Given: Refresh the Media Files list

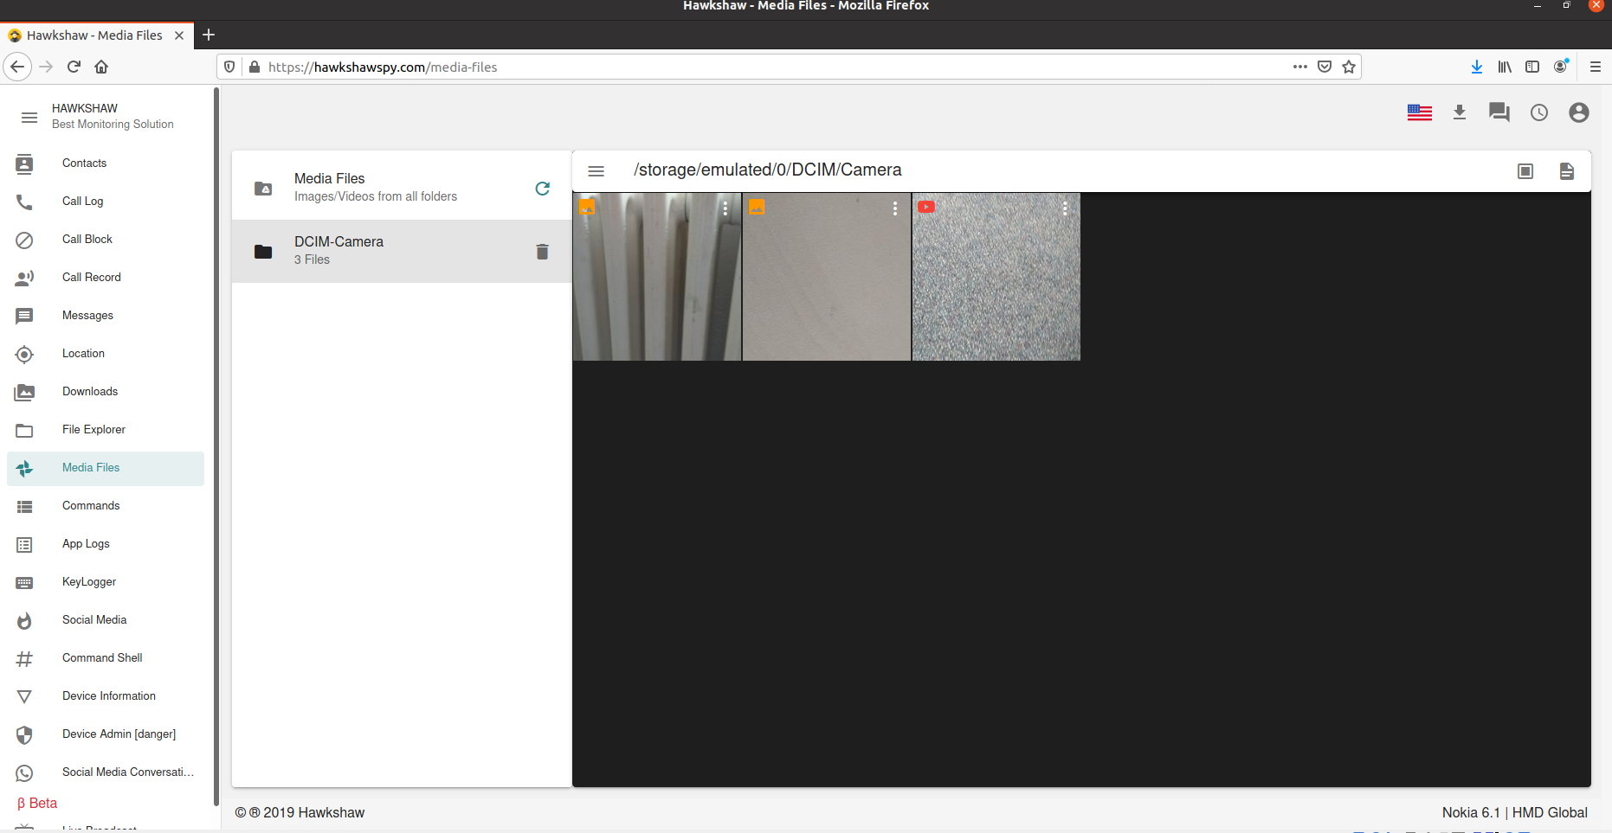Looking at the screenshot, I should pos(543,188).
